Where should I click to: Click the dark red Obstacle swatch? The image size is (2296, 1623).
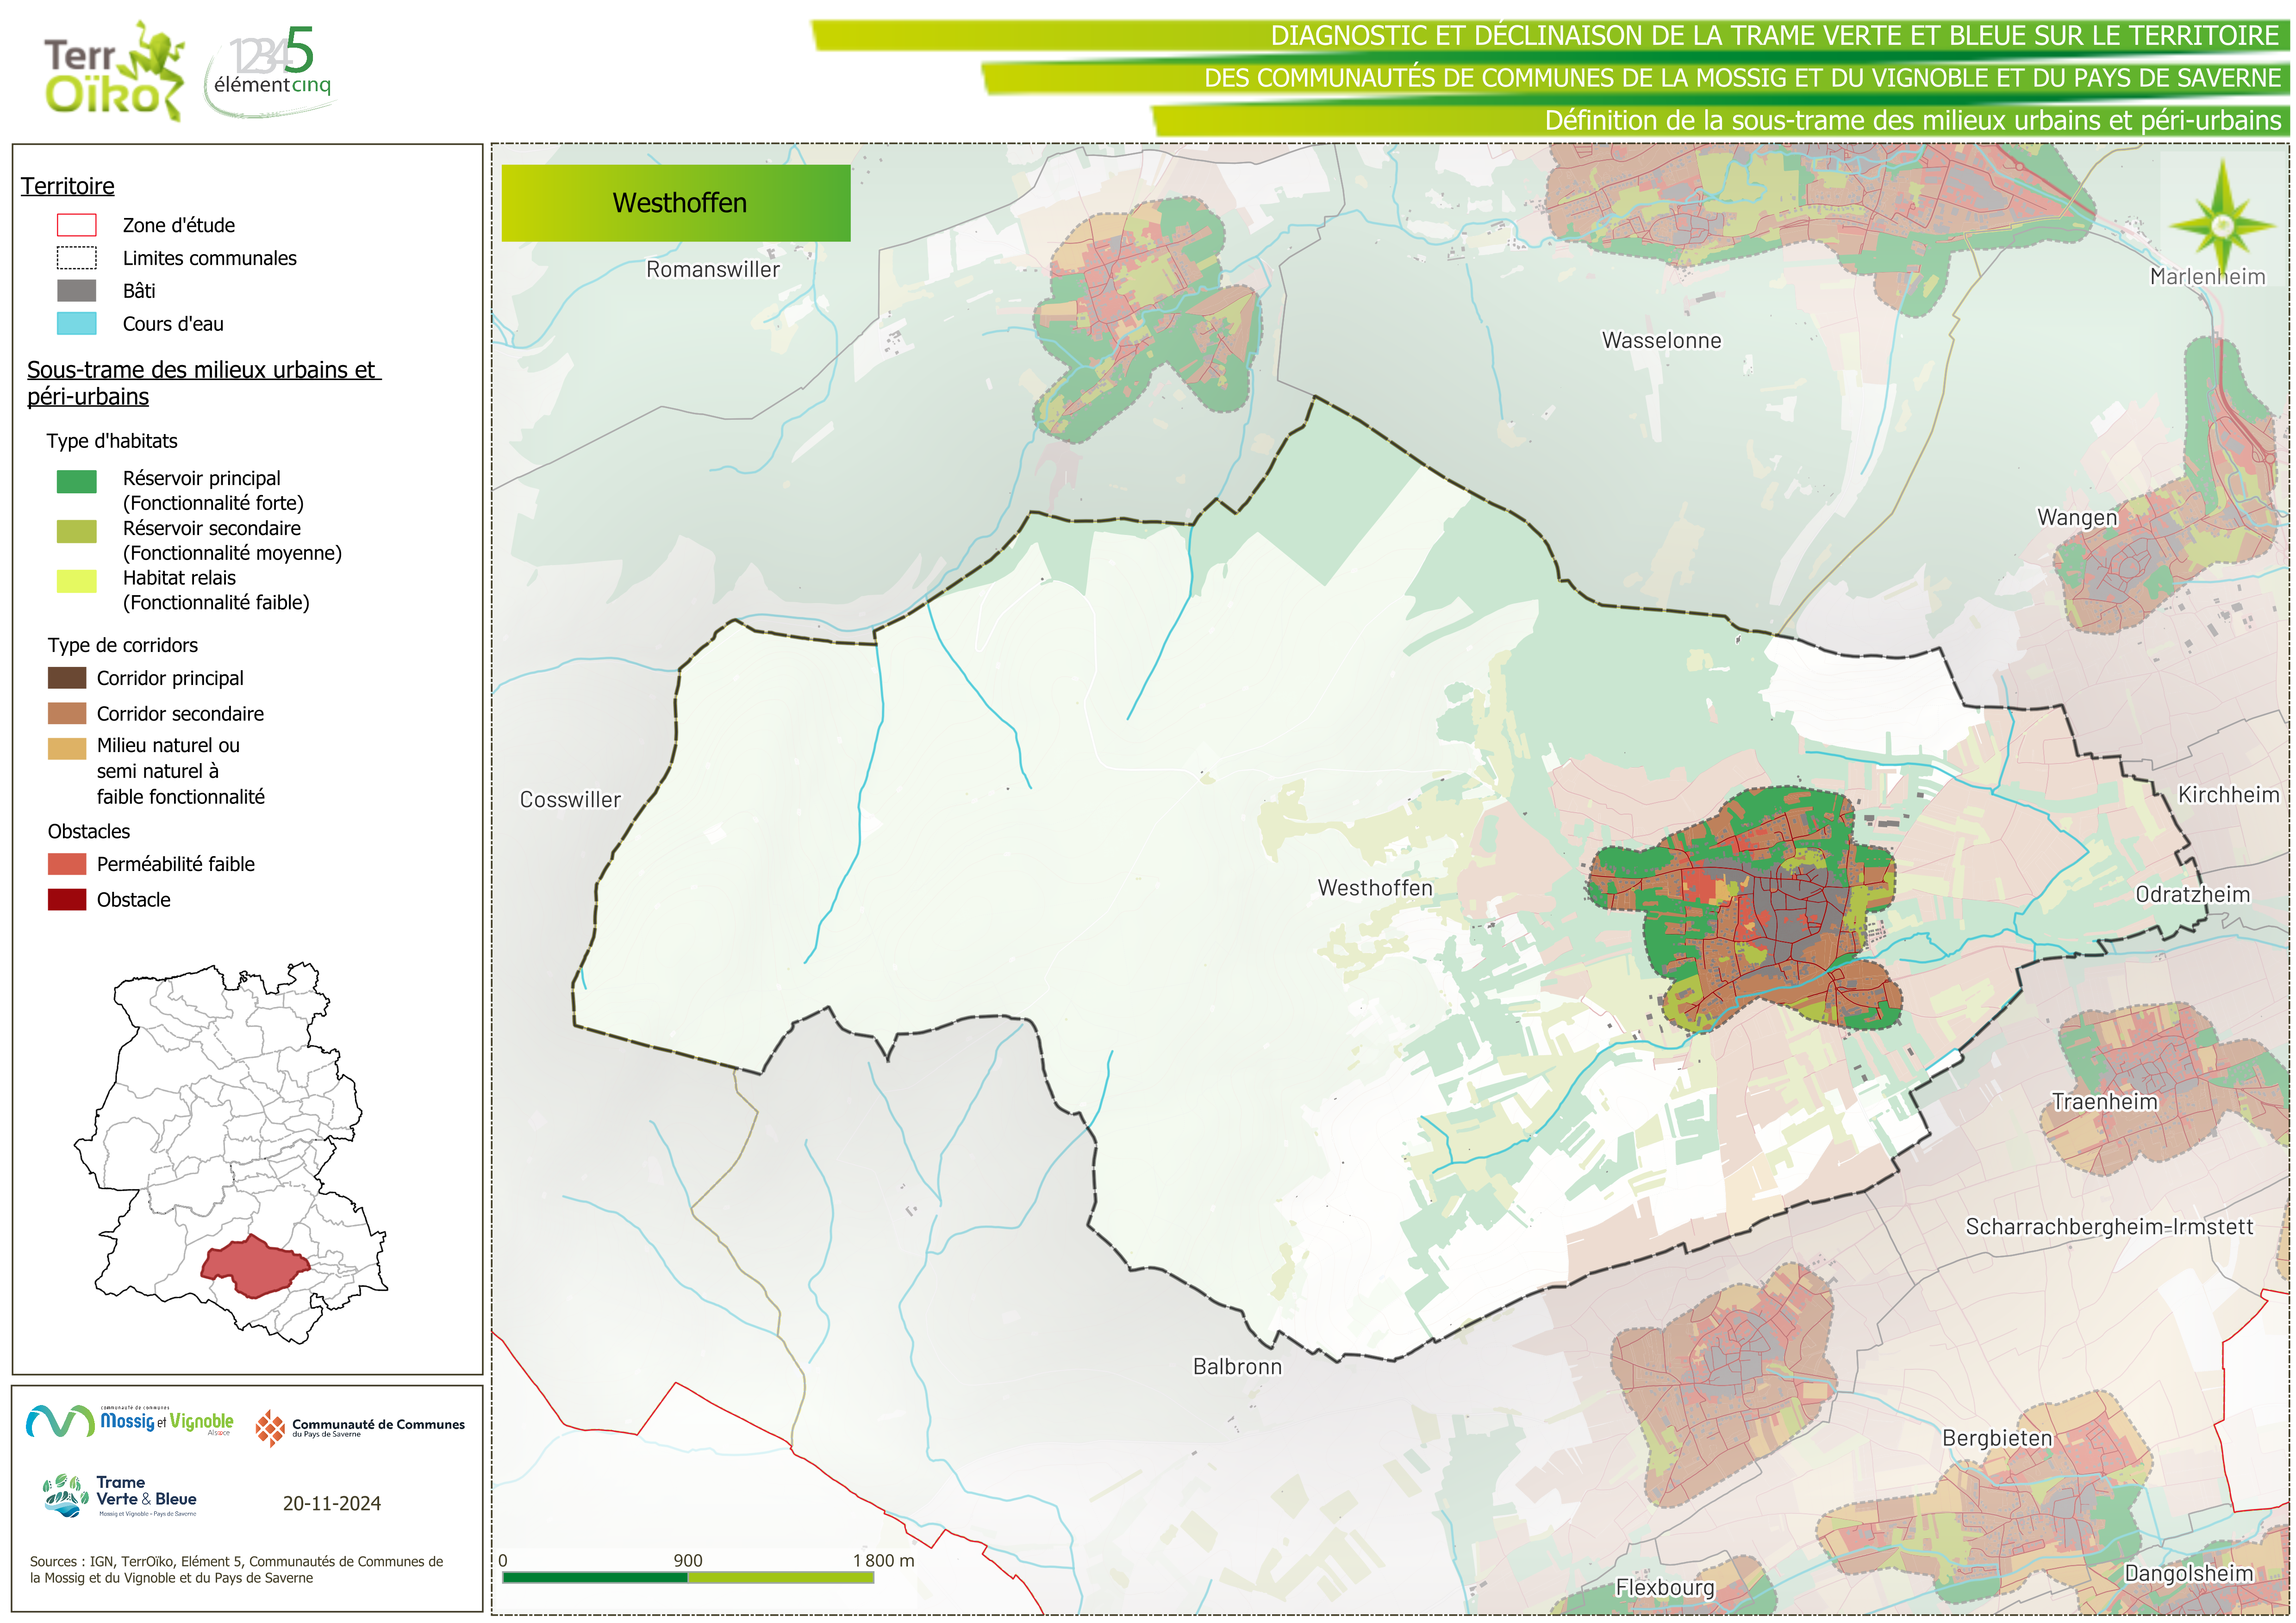(67, 899)
